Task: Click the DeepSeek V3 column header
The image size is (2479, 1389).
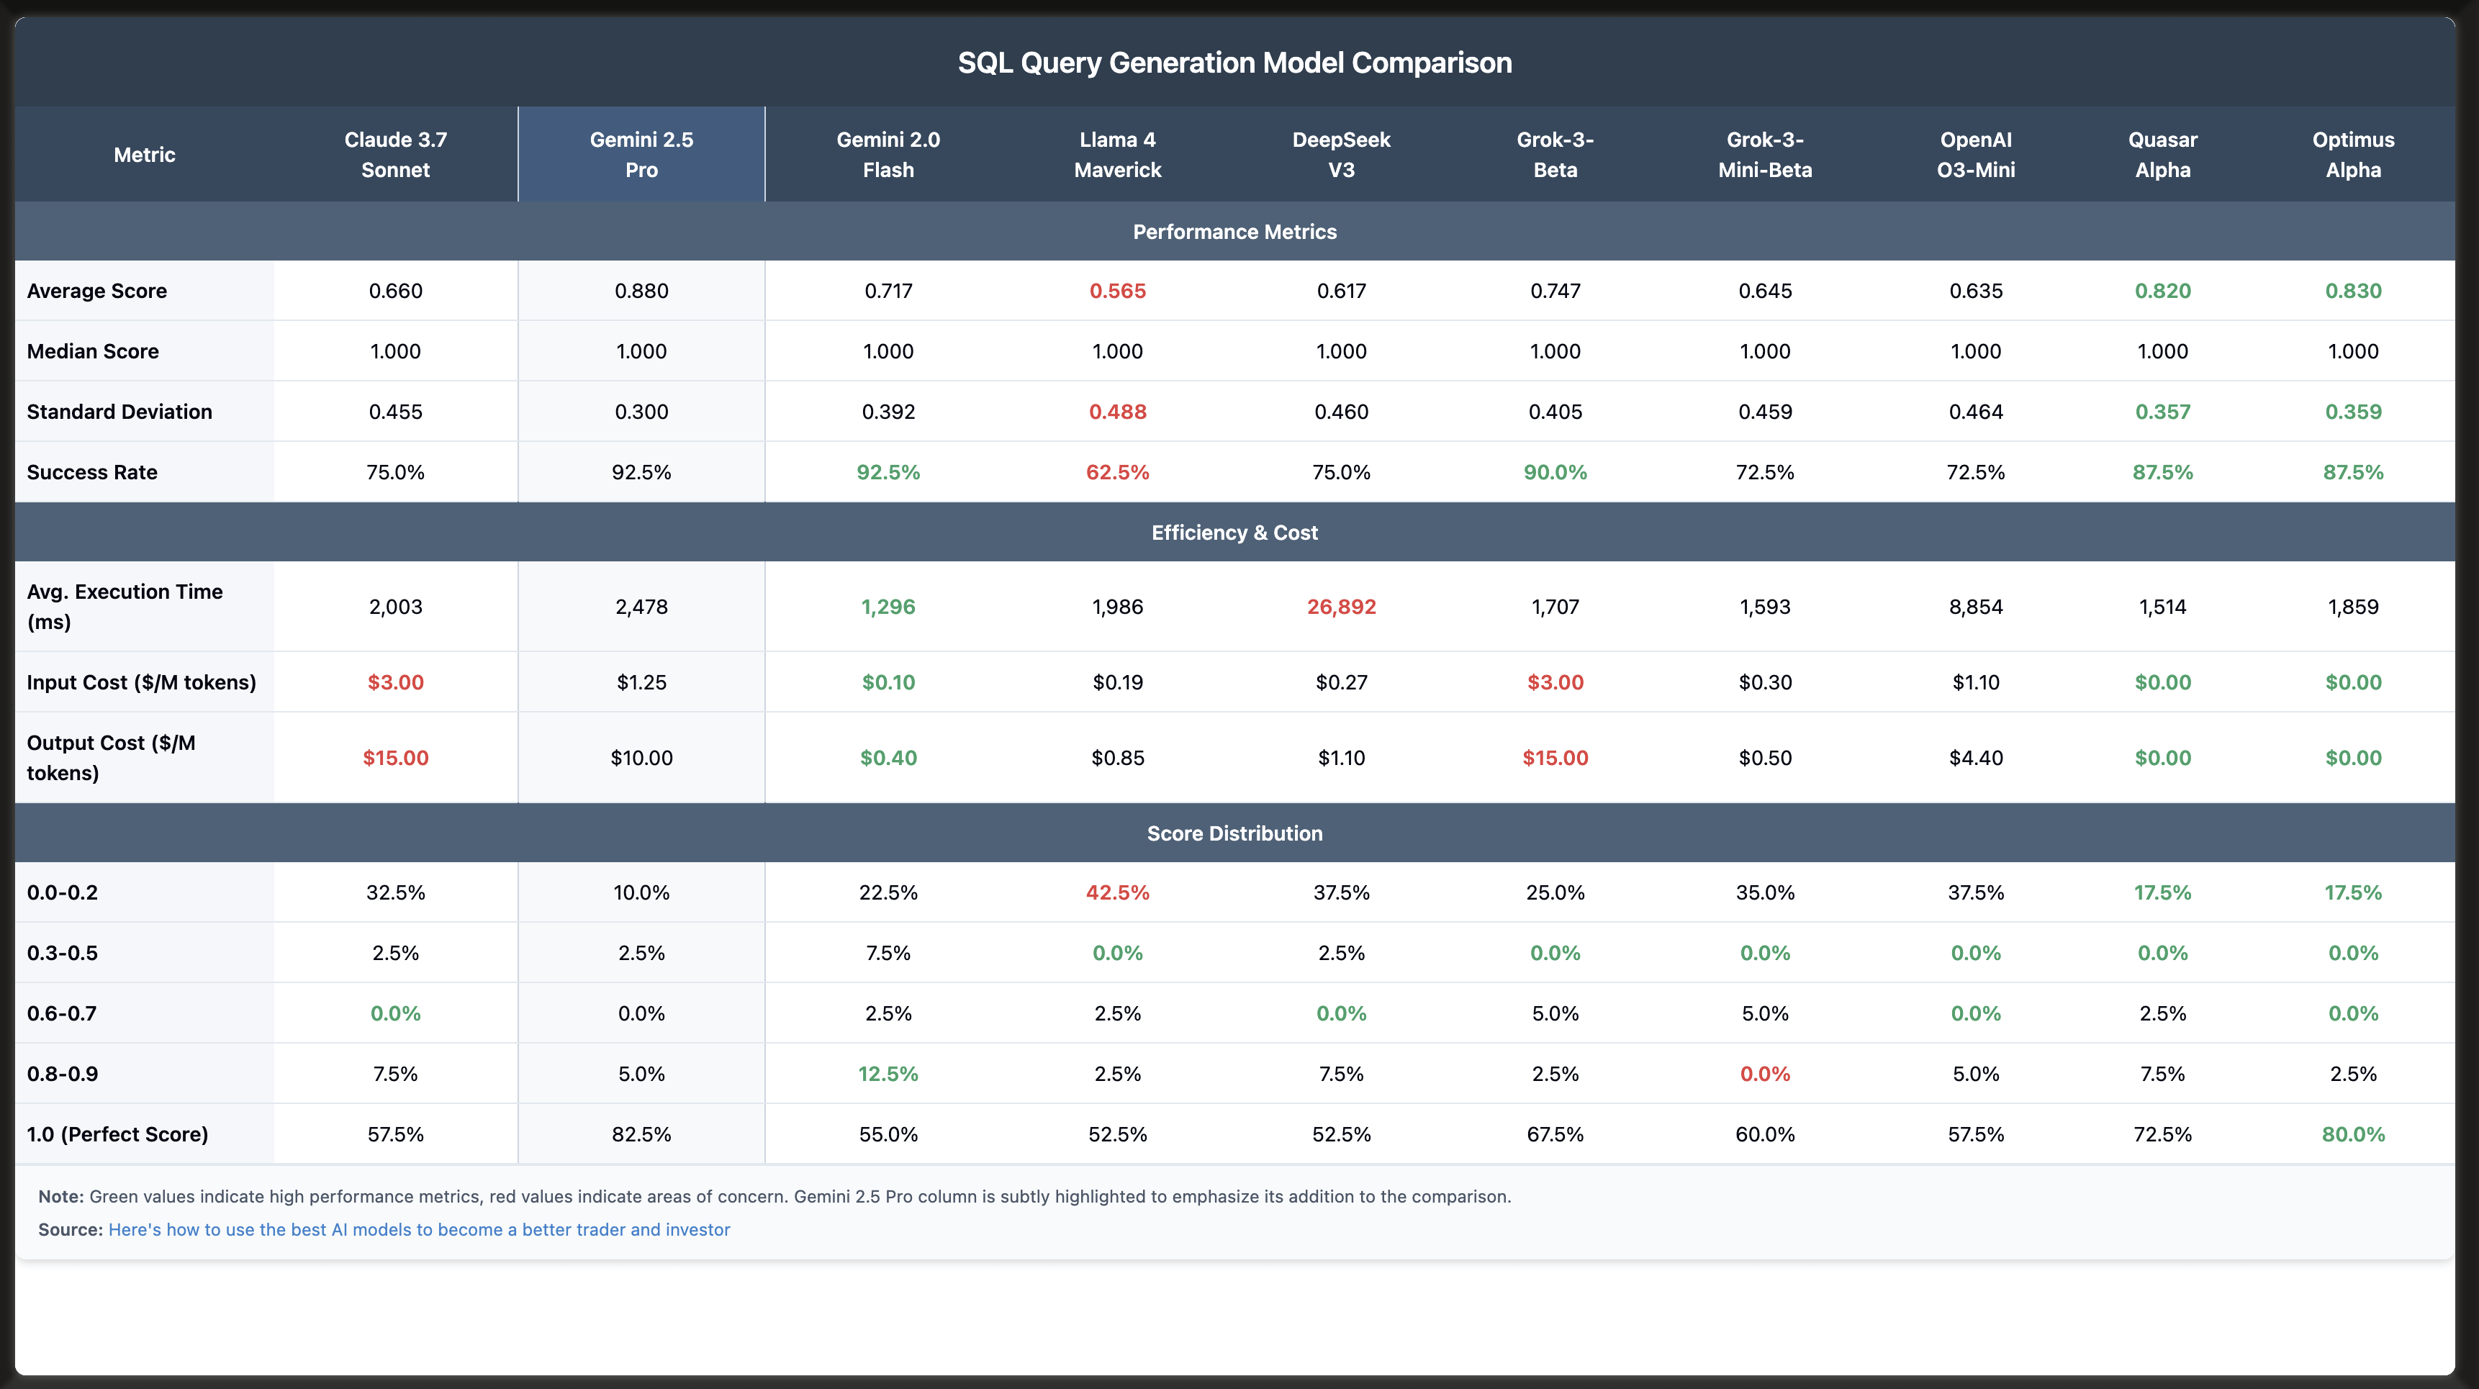Action: pos(1340,154)
